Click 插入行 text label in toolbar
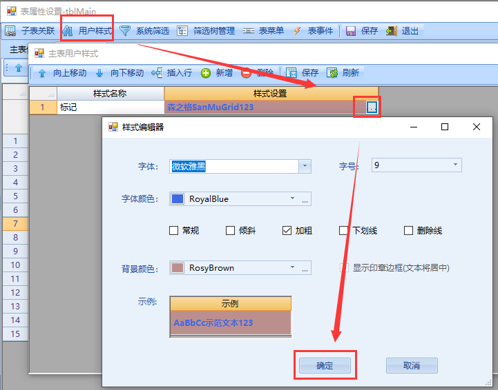 coord(180,73)
